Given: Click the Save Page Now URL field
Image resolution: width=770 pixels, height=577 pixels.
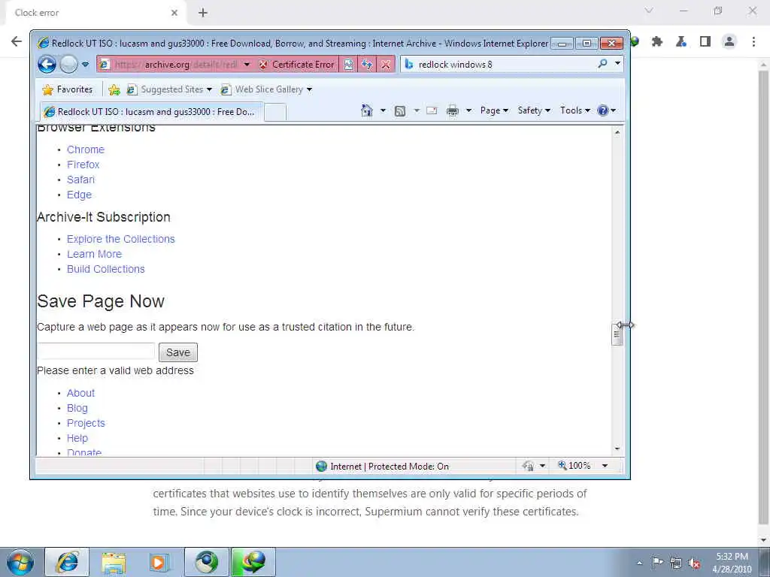Looking at the screenshot, I should coord(96,352).
